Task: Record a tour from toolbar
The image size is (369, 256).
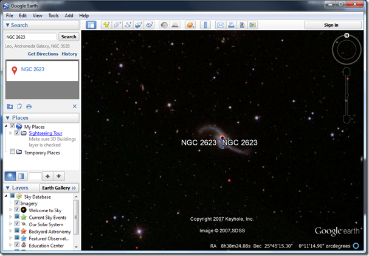Action: point(149,25)
